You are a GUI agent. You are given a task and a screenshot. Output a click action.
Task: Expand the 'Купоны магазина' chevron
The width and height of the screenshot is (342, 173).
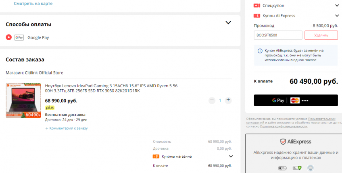click(x=231, y=156)
